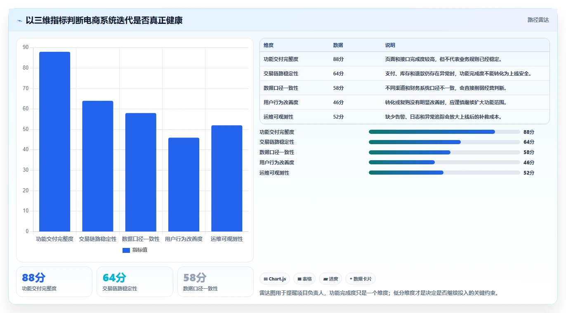Click the 功能交付完整度 bar in the chart
The image size is (566, 313).
[54, 142]
